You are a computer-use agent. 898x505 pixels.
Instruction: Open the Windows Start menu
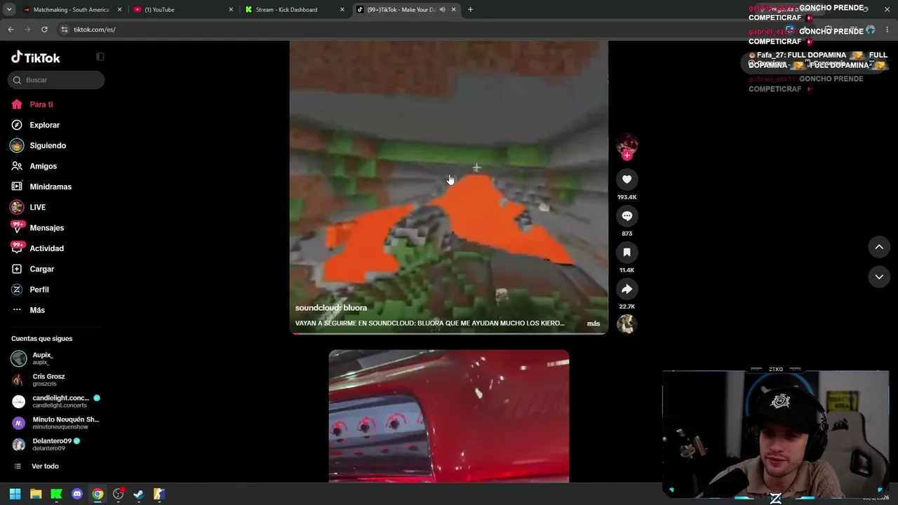pos(15,494)
